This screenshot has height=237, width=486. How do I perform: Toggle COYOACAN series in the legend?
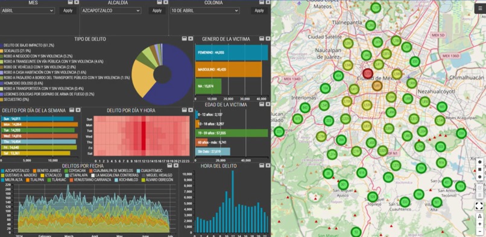point(75,171)
